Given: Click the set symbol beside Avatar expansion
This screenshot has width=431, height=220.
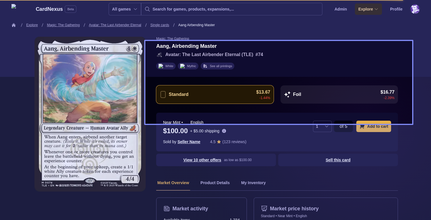Looking at the screenshot, I should click(x=159, y=55).
